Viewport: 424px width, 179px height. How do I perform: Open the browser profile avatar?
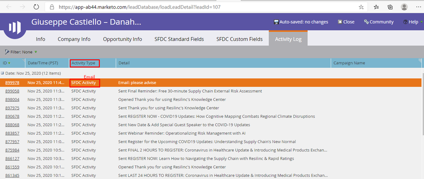404,7
